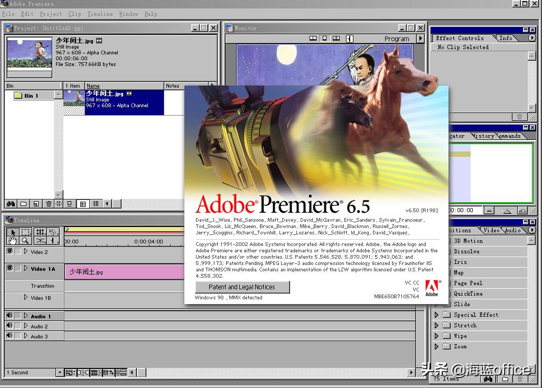Switch Project window to Thumbnail view
Screen dimensions: 542x388
83,204
